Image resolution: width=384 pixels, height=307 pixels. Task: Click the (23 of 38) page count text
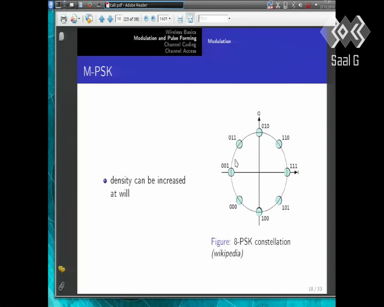point(131,19)
